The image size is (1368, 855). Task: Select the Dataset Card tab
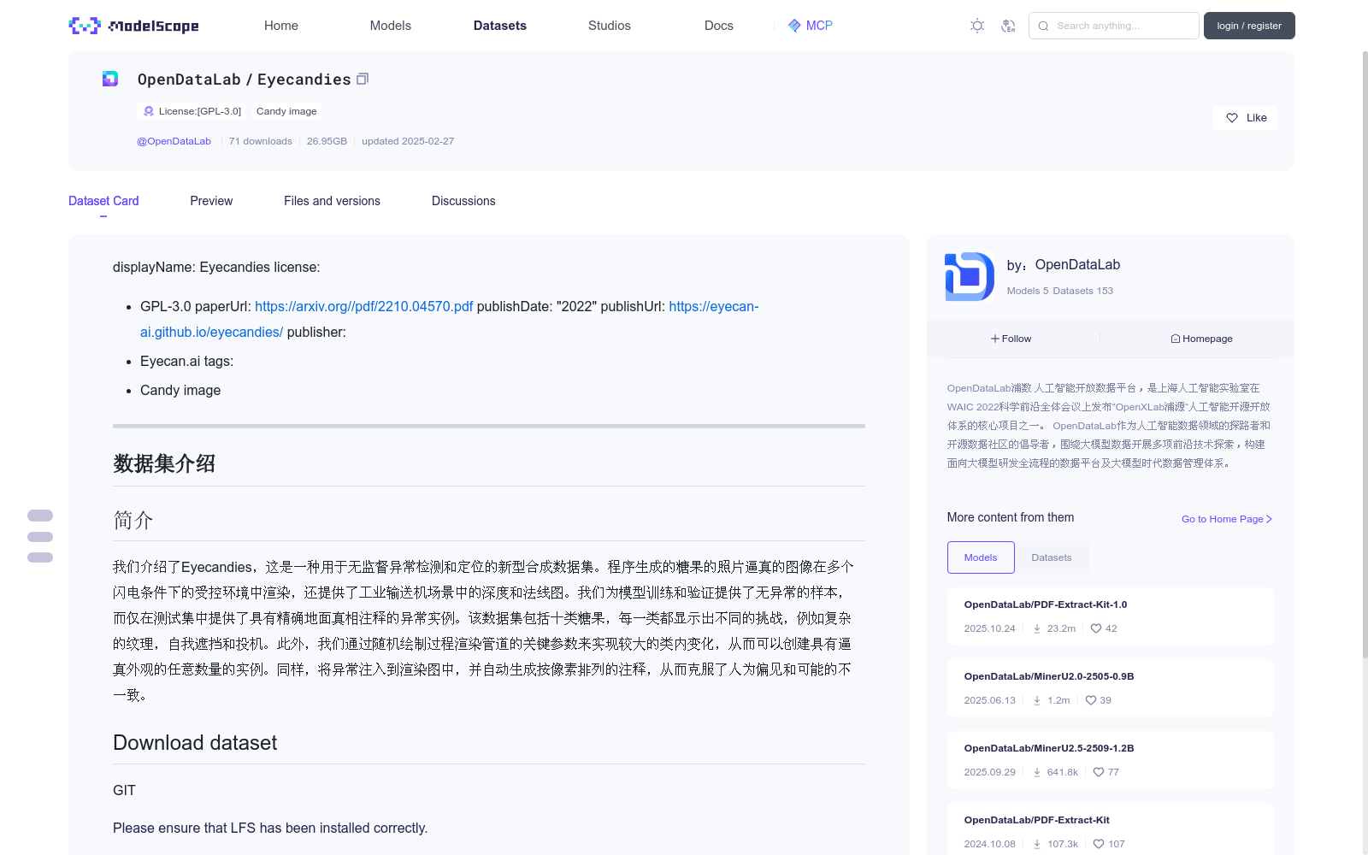pyautogui.click(x=103, y=201)
